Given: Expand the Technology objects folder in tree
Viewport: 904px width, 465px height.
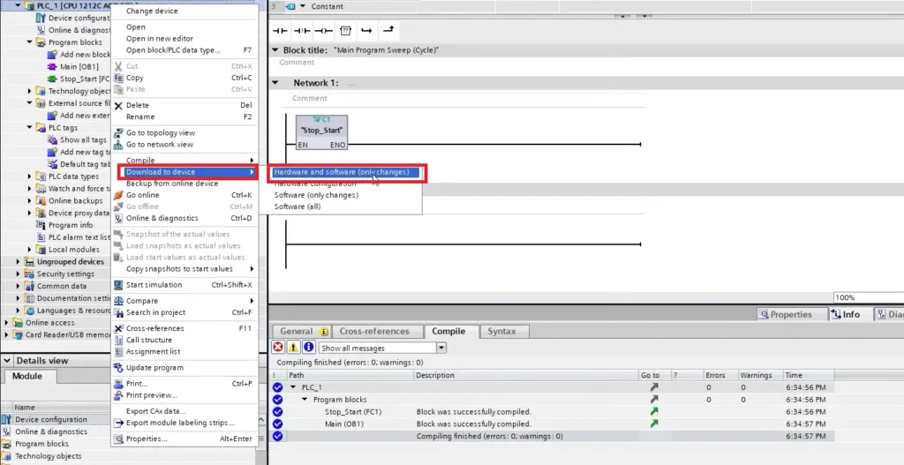Looking at the screenshot, I should 29,91.
